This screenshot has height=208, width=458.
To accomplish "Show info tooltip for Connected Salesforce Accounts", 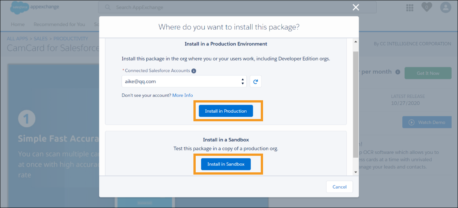I will point(194,71).
